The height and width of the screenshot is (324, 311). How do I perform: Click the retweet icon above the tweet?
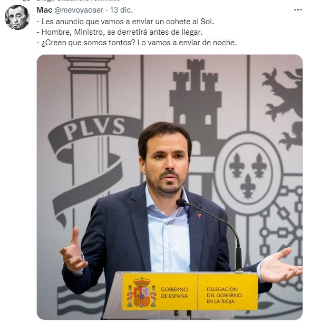[25, 1]
